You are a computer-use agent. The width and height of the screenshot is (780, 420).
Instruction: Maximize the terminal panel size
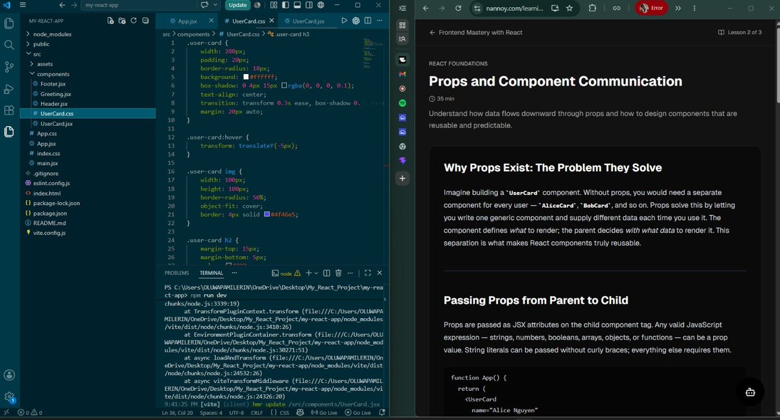coord(368,273)
